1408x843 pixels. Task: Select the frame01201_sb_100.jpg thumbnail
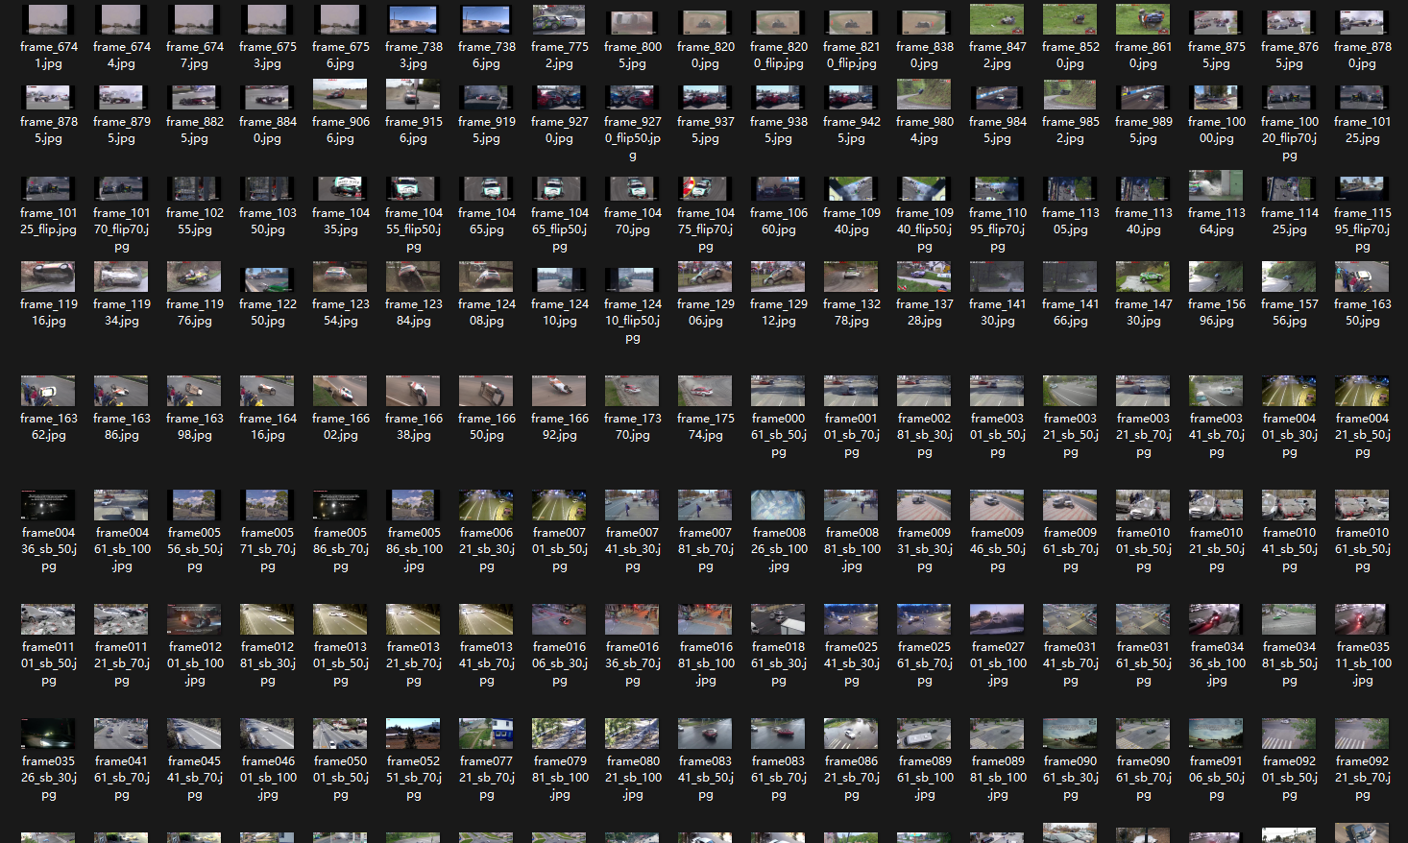click(194, 620)
